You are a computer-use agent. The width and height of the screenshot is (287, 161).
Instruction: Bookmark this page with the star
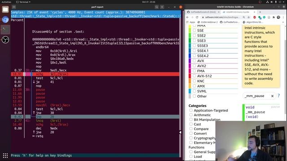point(248,17)
